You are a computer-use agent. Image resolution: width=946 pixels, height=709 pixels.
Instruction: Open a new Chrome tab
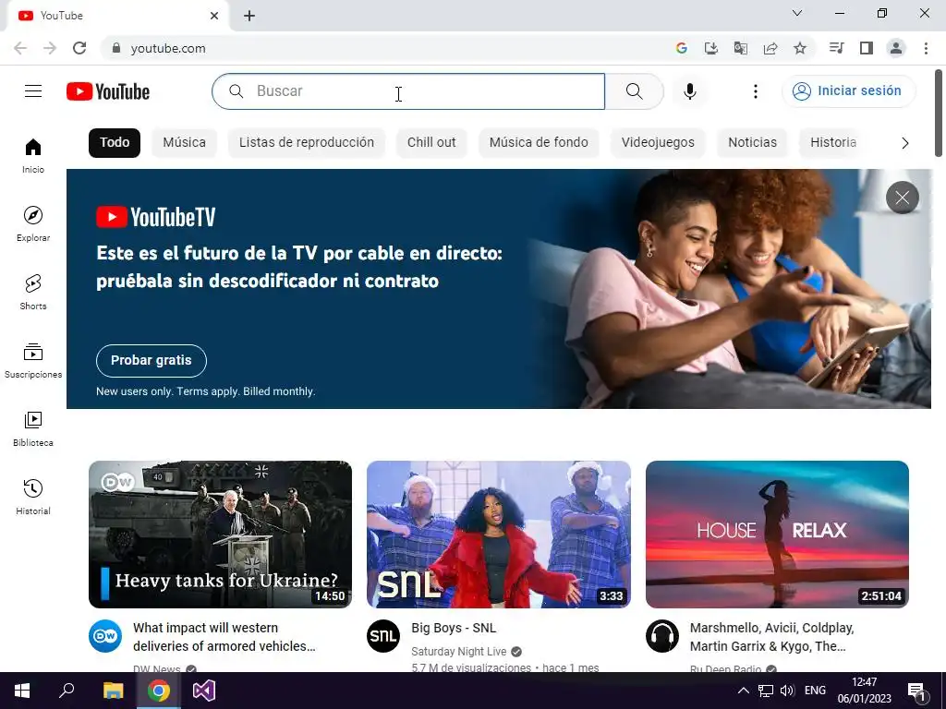point(249,16)
